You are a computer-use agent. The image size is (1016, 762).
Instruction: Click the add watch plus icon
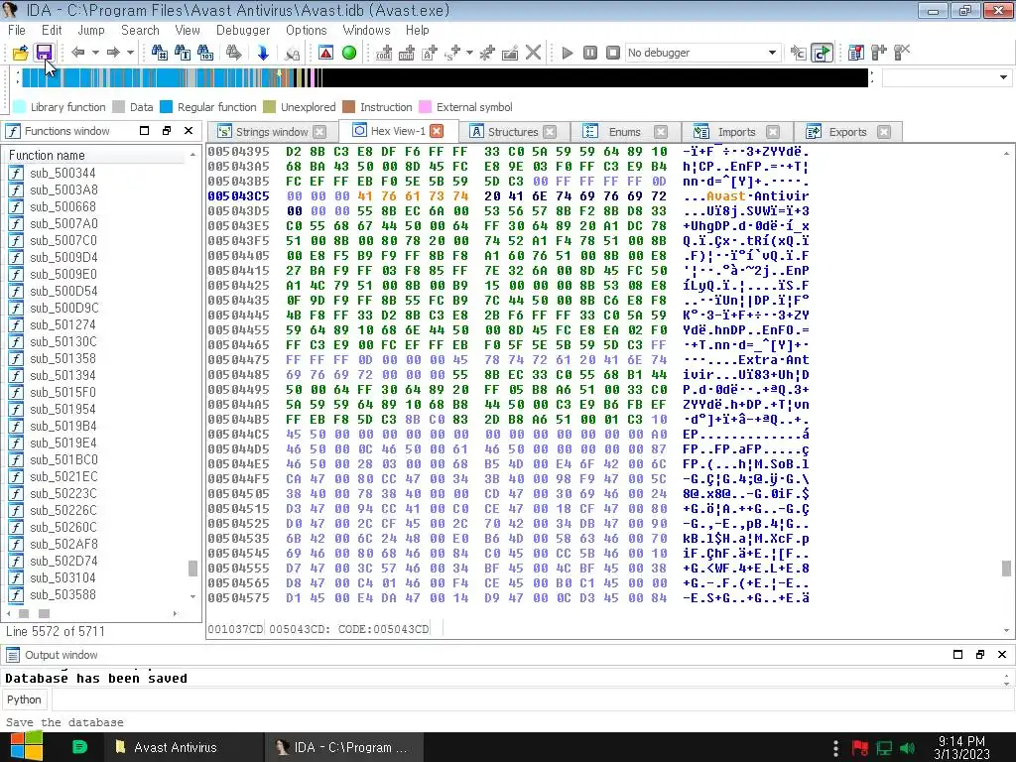tap(879, 53)
